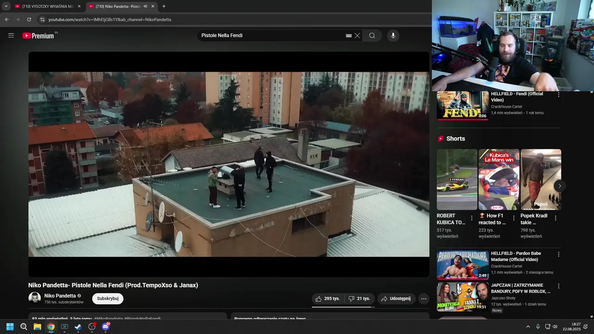This screenshot has width=594, height=334.
Task: Open the Popek short thumbnail
Action: pyautogui.click(x=541, y=180)
